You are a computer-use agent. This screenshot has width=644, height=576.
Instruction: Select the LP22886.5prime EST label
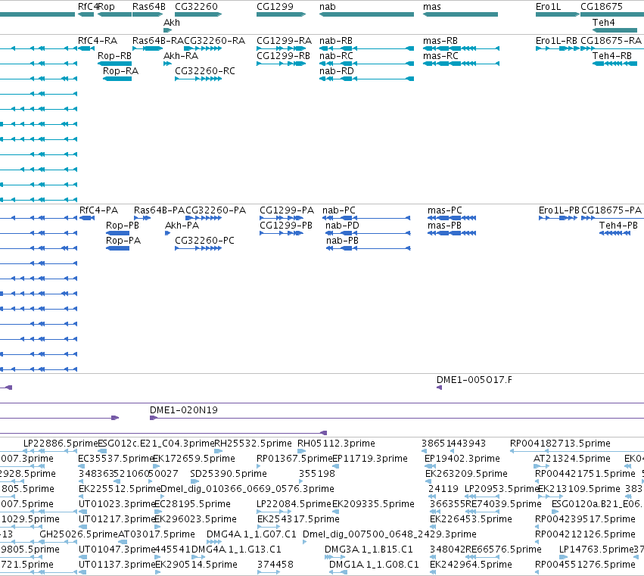coord(61,444)
